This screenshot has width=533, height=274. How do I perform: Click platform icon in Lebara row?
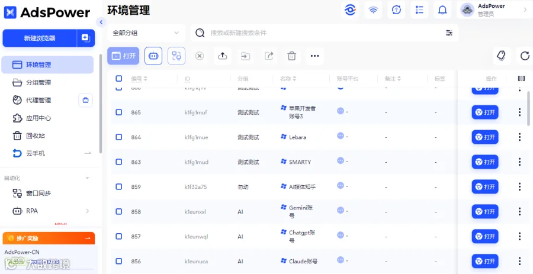click(341, 136)
